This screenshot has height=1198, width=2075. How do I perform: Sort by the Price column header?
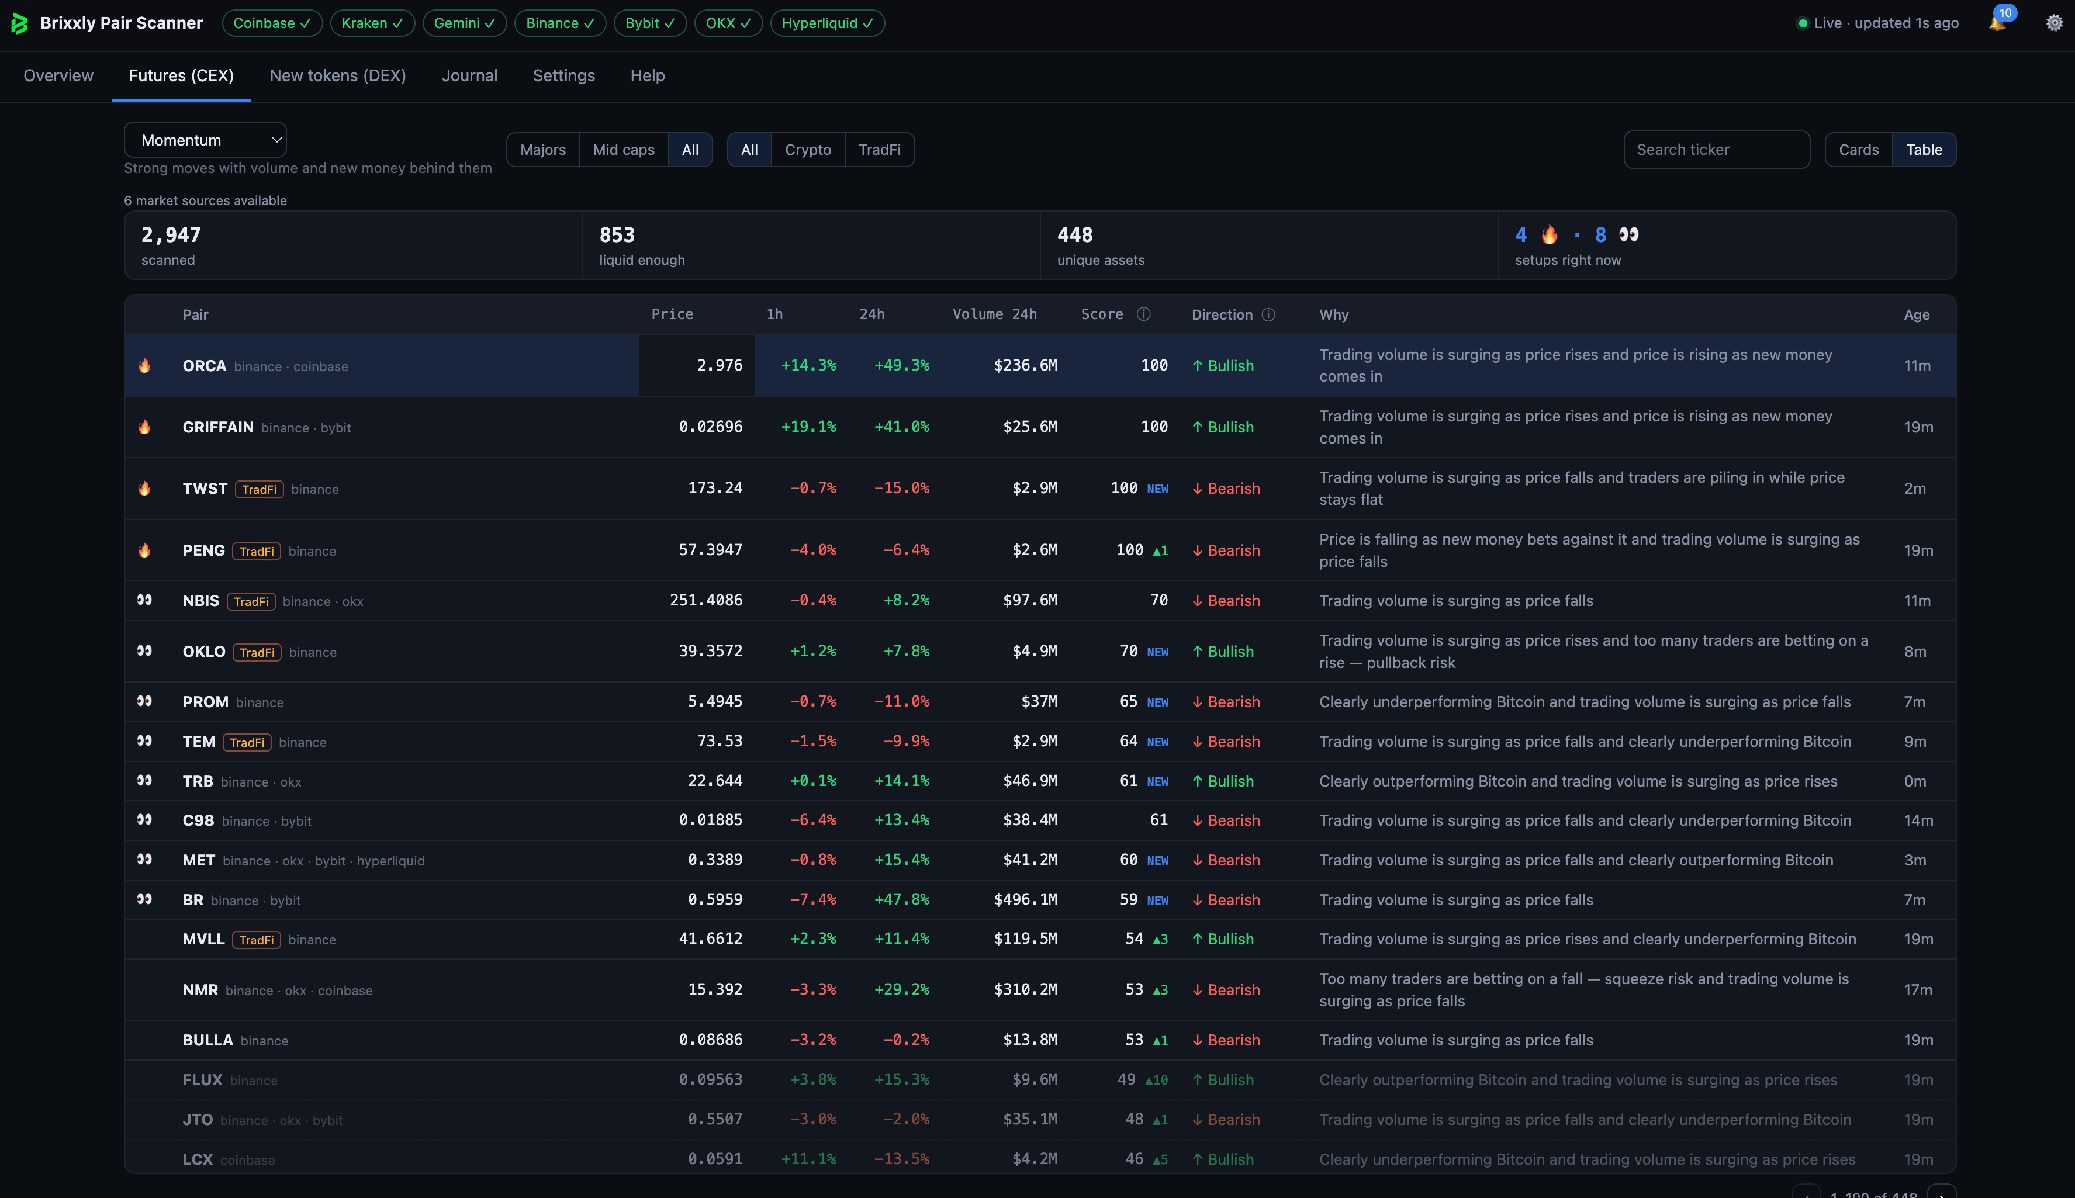tap(672, 314)
